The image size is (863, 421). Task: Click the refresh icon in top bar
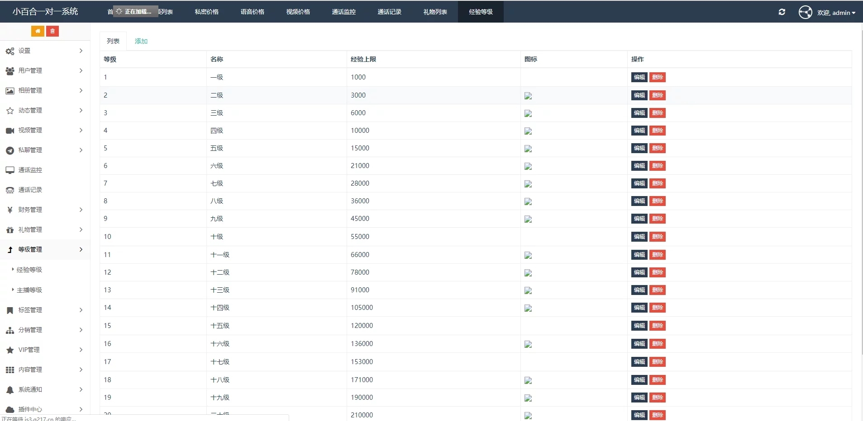pyautogui.click(x=782, y=12)
